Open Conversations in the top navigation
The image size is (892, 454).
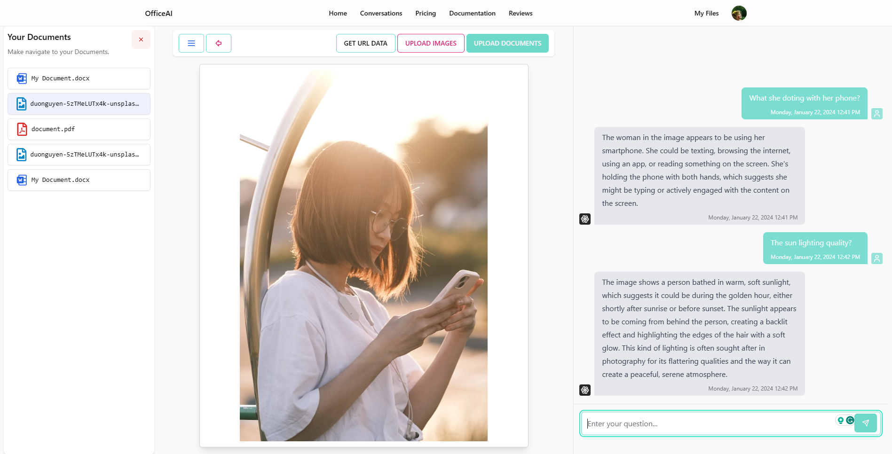381,13
